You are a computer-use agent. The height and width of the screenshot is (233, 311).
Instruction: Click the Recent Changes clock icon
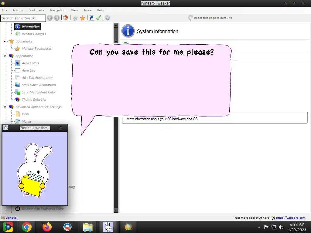[18, 34]
